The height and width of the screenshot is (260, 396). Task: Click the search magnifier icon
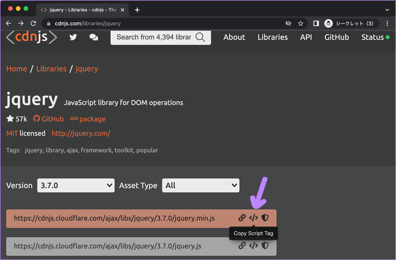coord(200,37)
